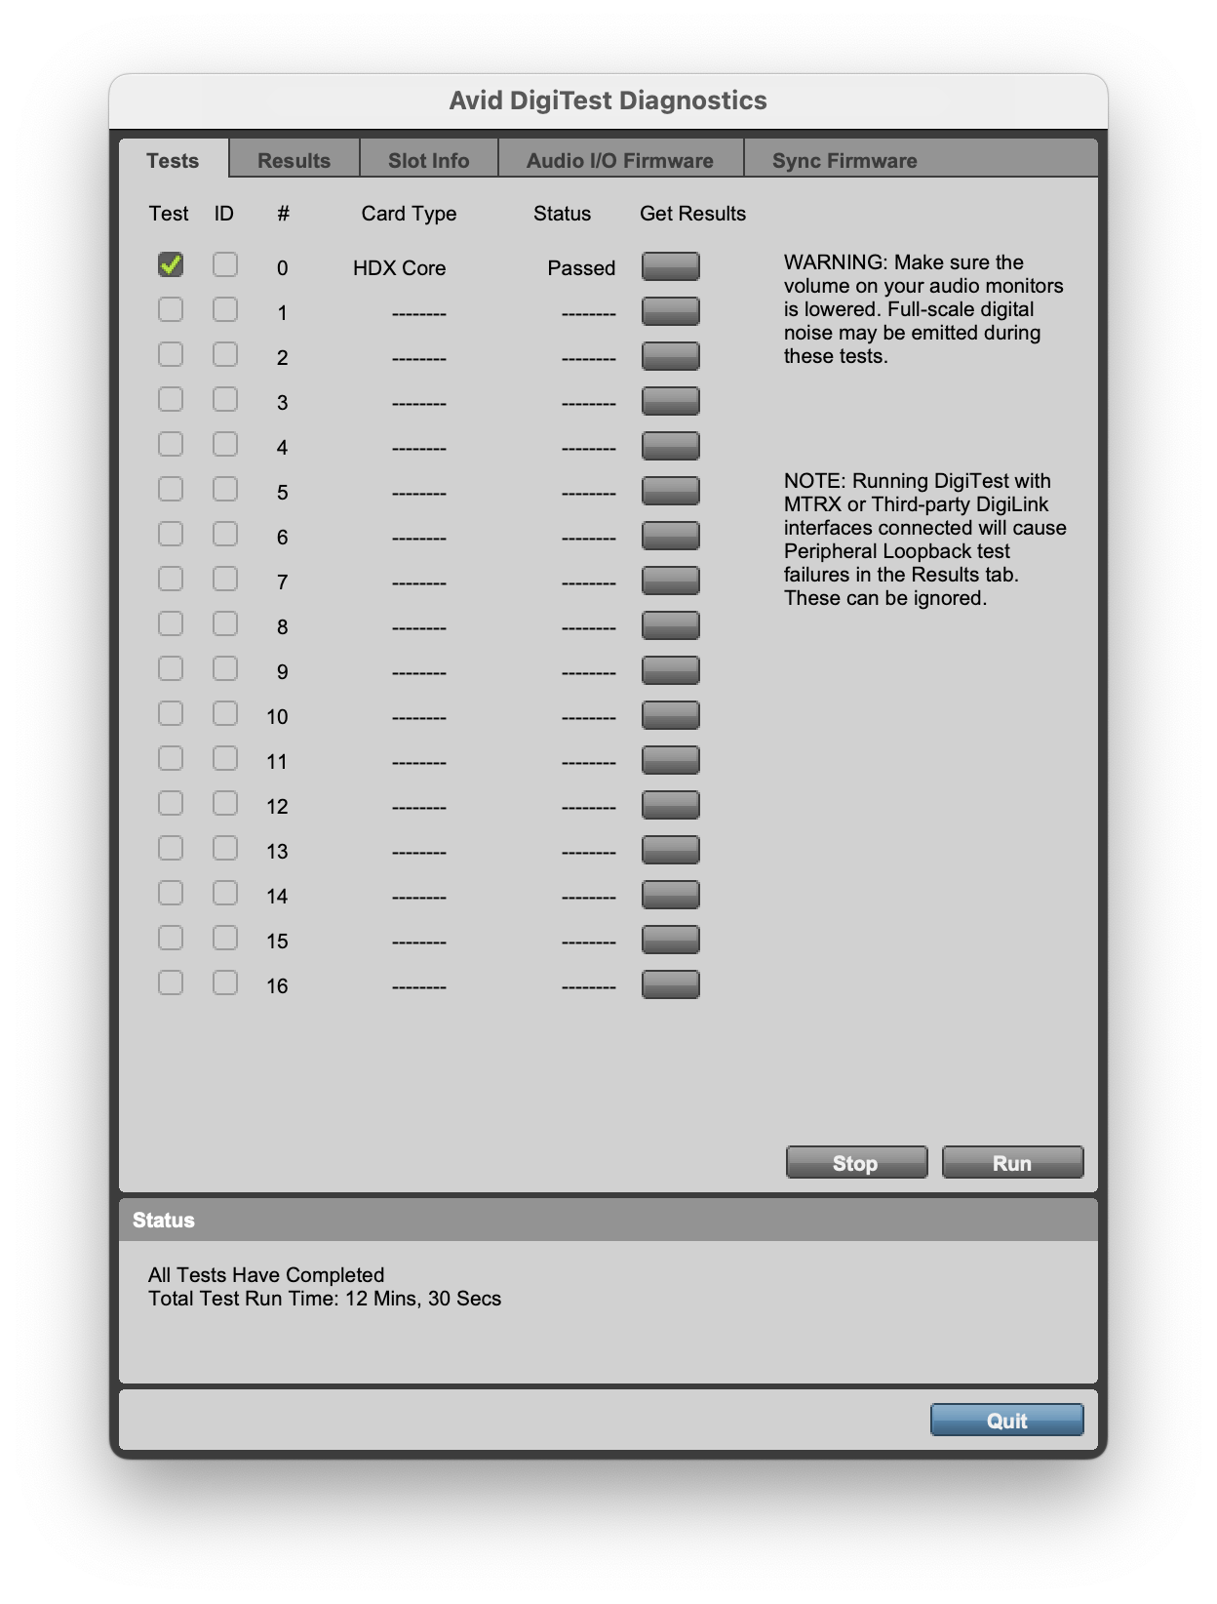
Task: Check the ID checkbox for slot 8
Action: (x=225, y=623)
